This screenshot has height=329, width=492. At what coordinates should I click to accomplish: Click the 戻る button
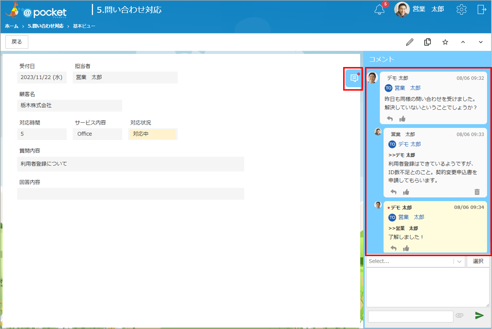coord(17,42)
